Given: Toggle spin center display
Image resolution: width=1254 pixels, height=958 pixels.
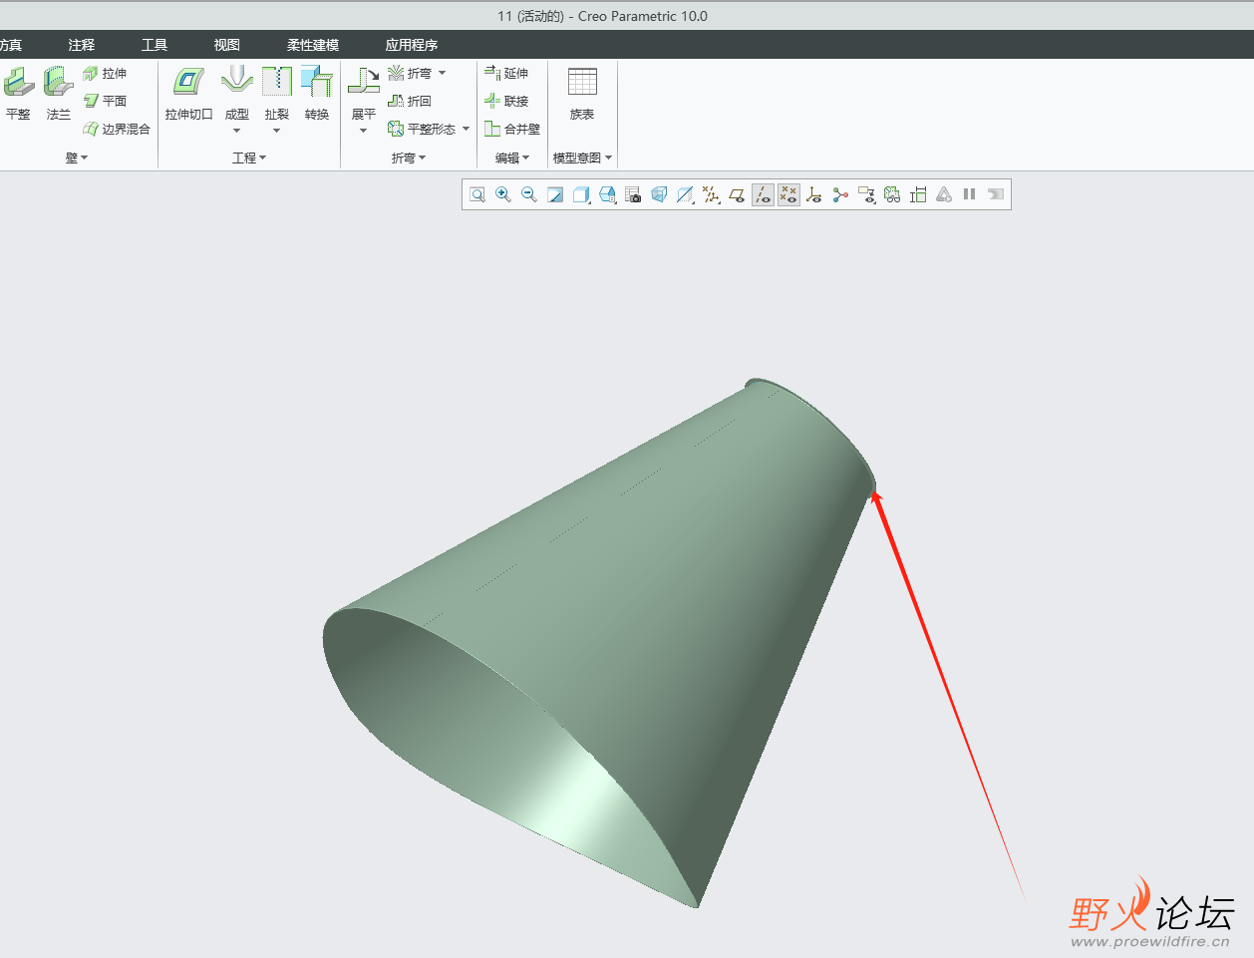Looking at the screenshot, I should point(840,194).
